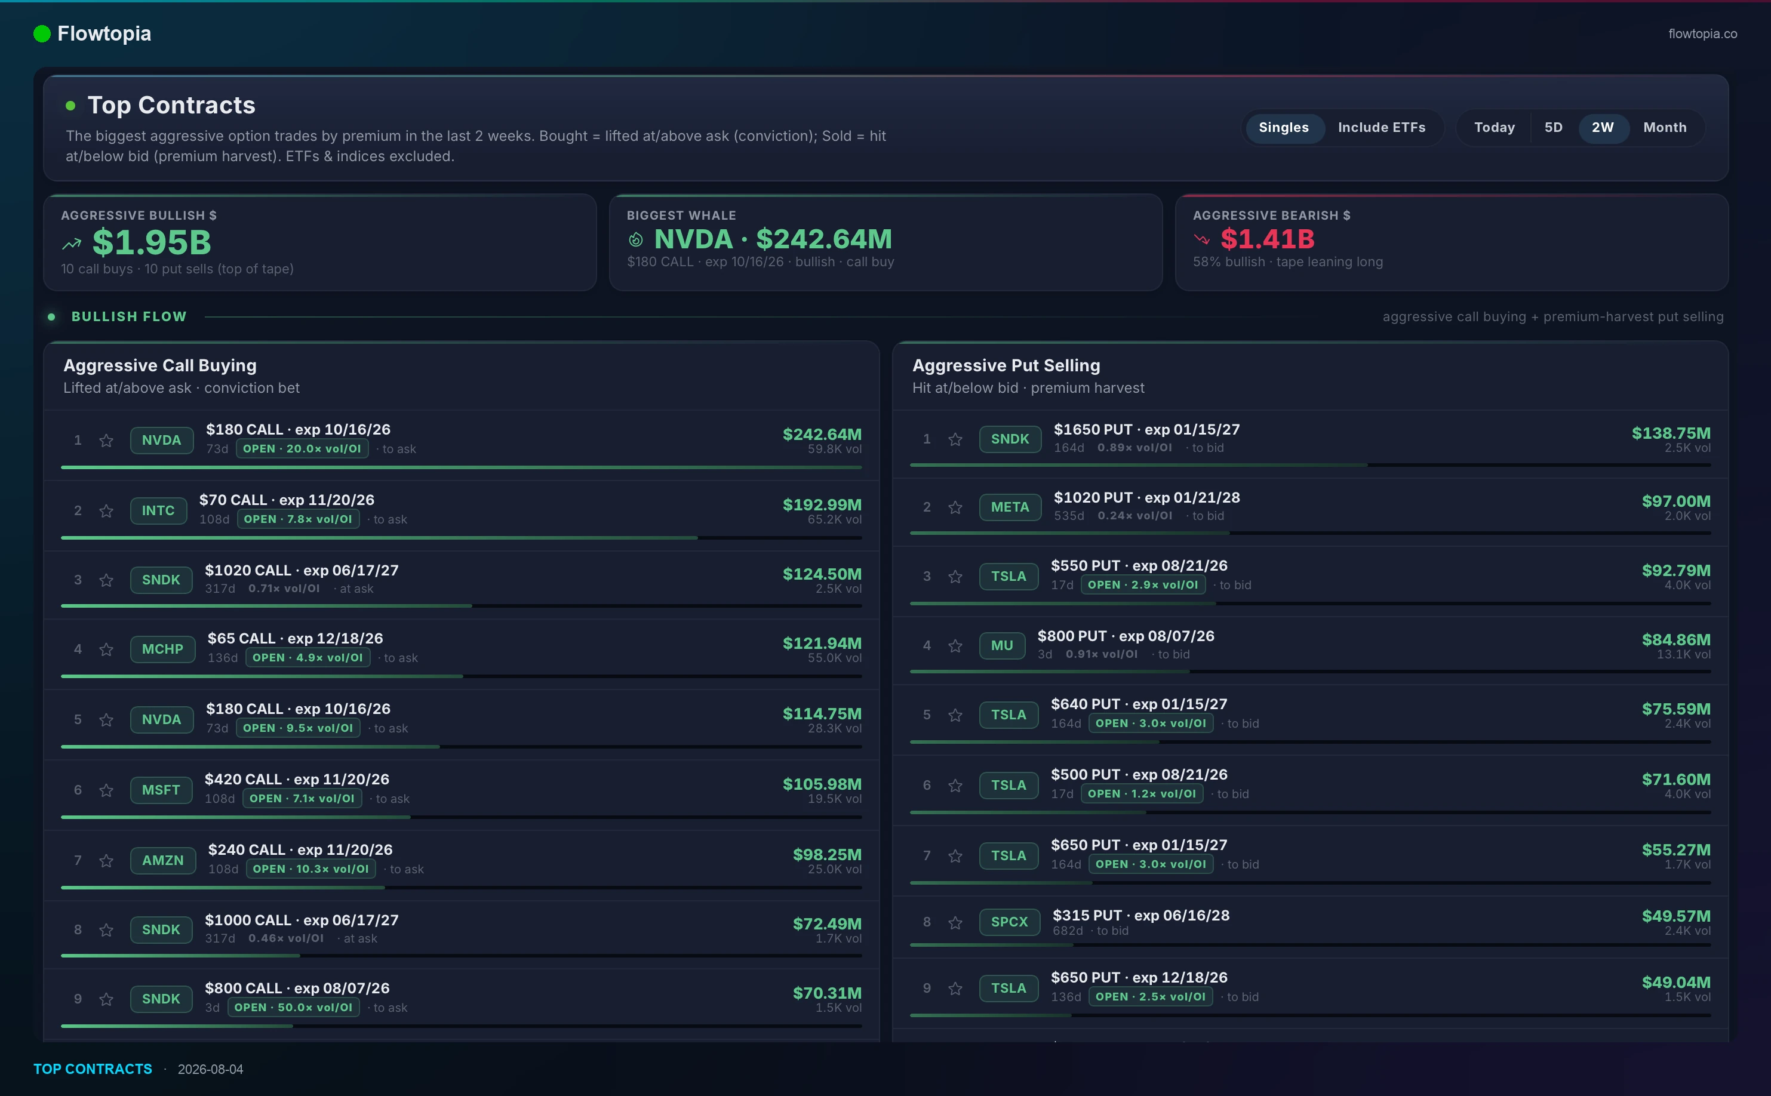Click the Aggressive Put Selling heading
The image size is (1771, 1096).
click(x=1006, y=365)
